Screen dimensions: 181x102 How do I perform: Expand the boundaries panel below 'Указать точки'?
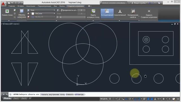pos(9,21)
